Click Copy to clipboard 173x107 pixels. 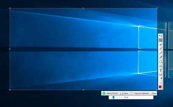140,93
